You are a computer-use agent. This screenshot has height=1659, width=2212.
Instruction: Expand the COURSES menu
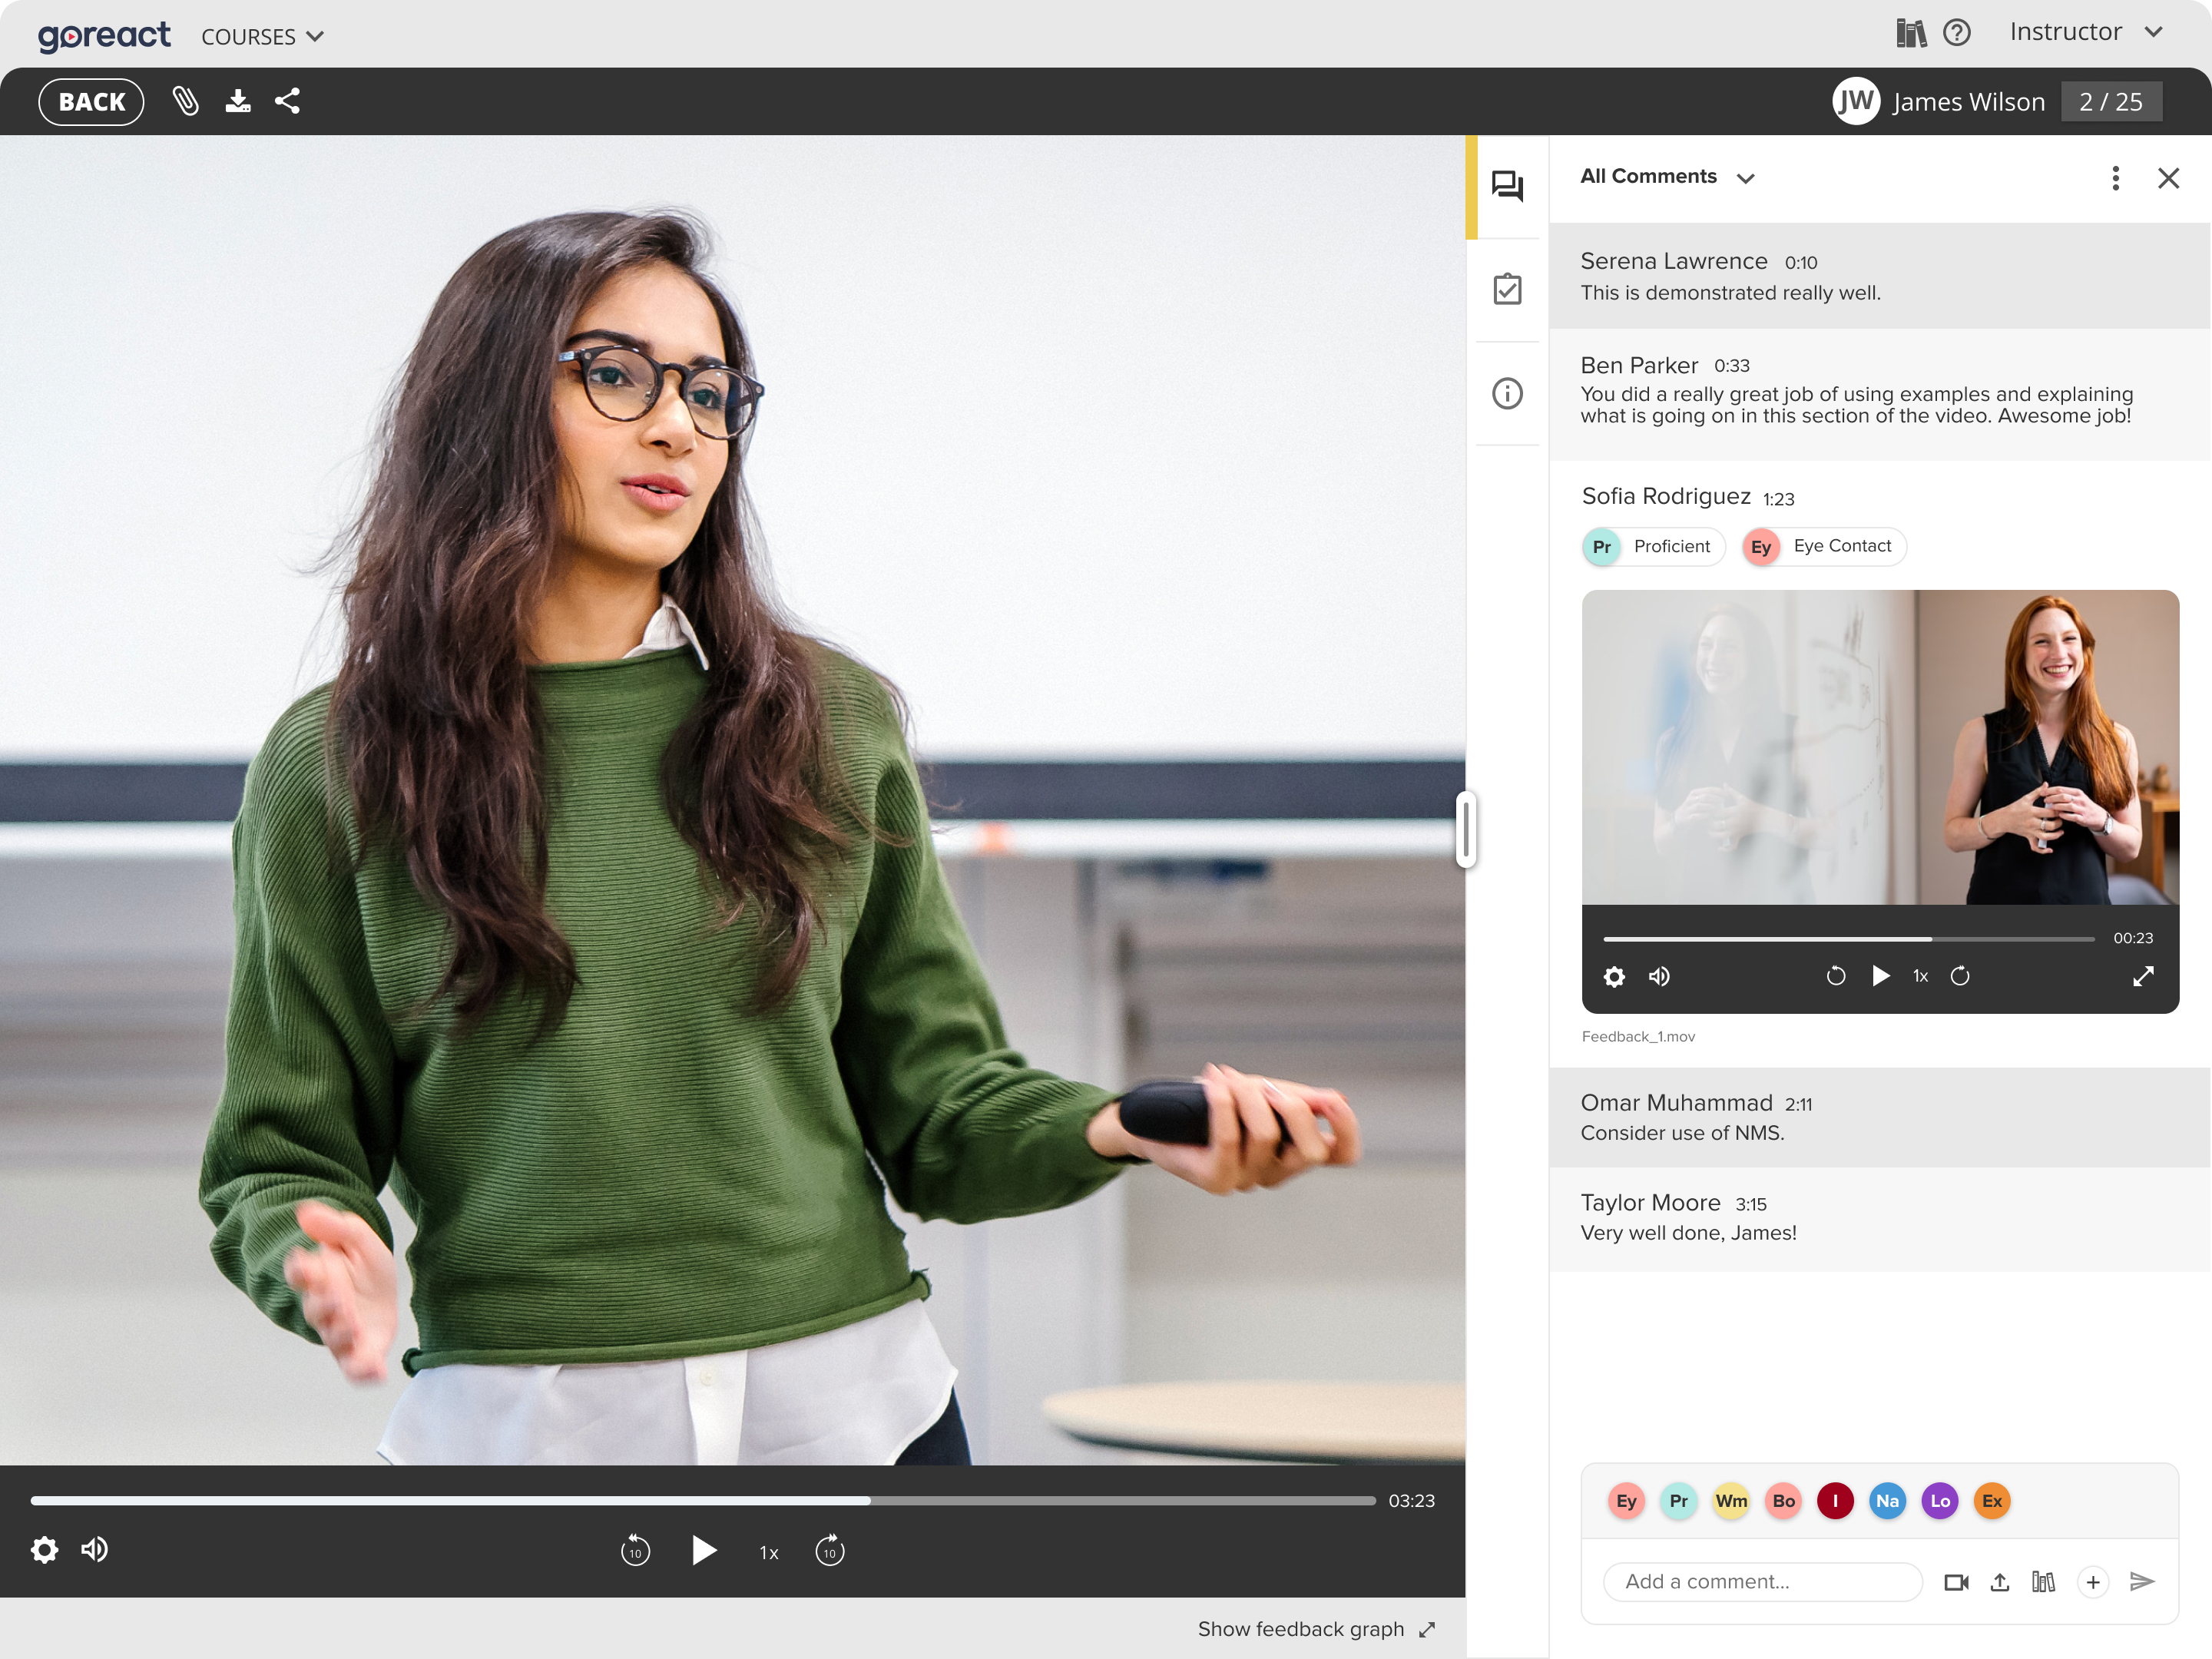[262, 36]
